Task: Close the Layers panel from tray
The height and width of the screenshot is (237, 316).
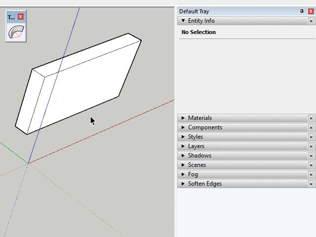Action: click(x=311, y=146)
